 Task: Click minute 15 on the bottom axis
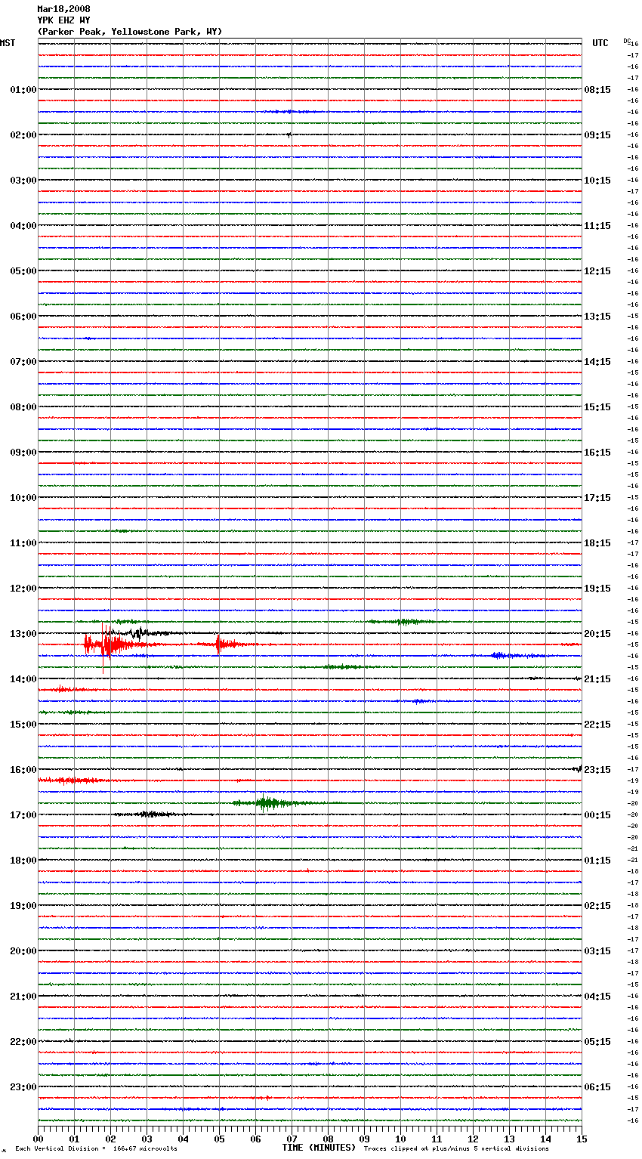click(x=582, y=1139)
